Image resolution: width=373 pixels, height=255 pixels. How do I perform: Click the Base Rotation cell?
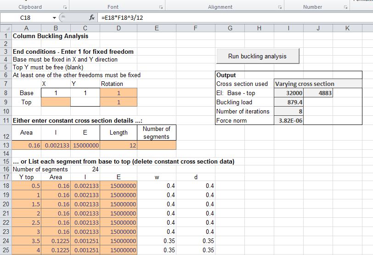pos(118,93)
